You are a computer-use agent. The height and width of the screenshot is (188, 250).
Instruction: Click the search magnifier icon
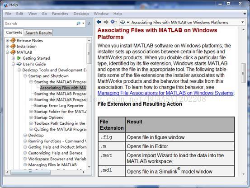78,23
